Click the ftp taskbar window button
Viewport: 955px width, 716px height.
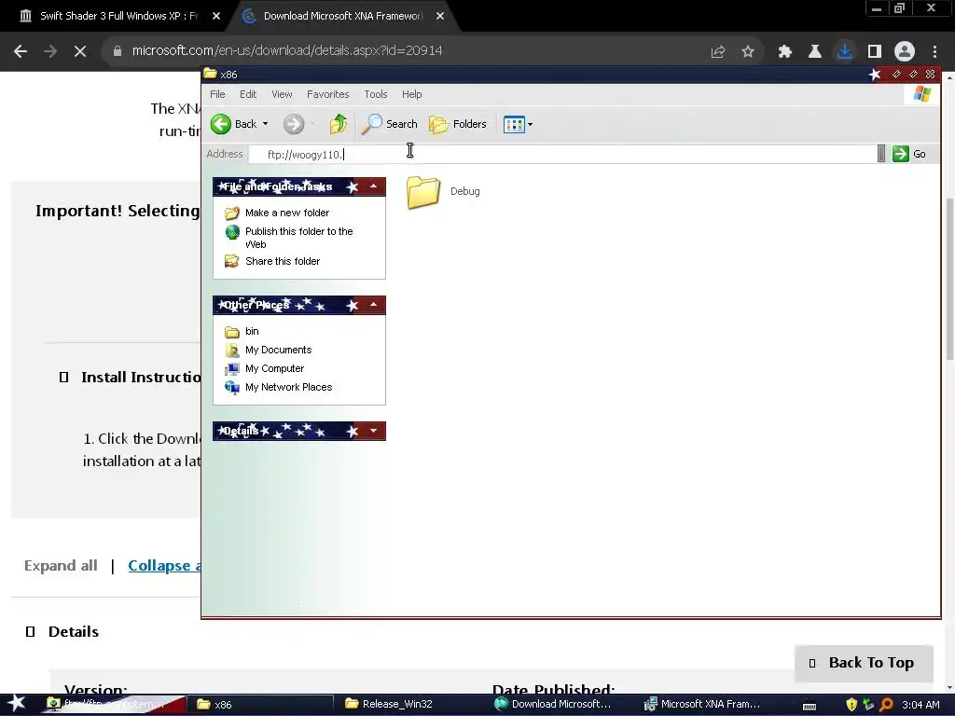click(113, 705)
